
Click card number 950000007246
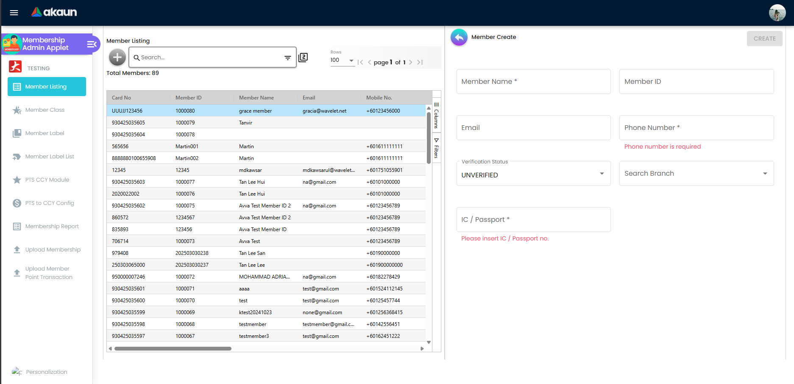128,277
